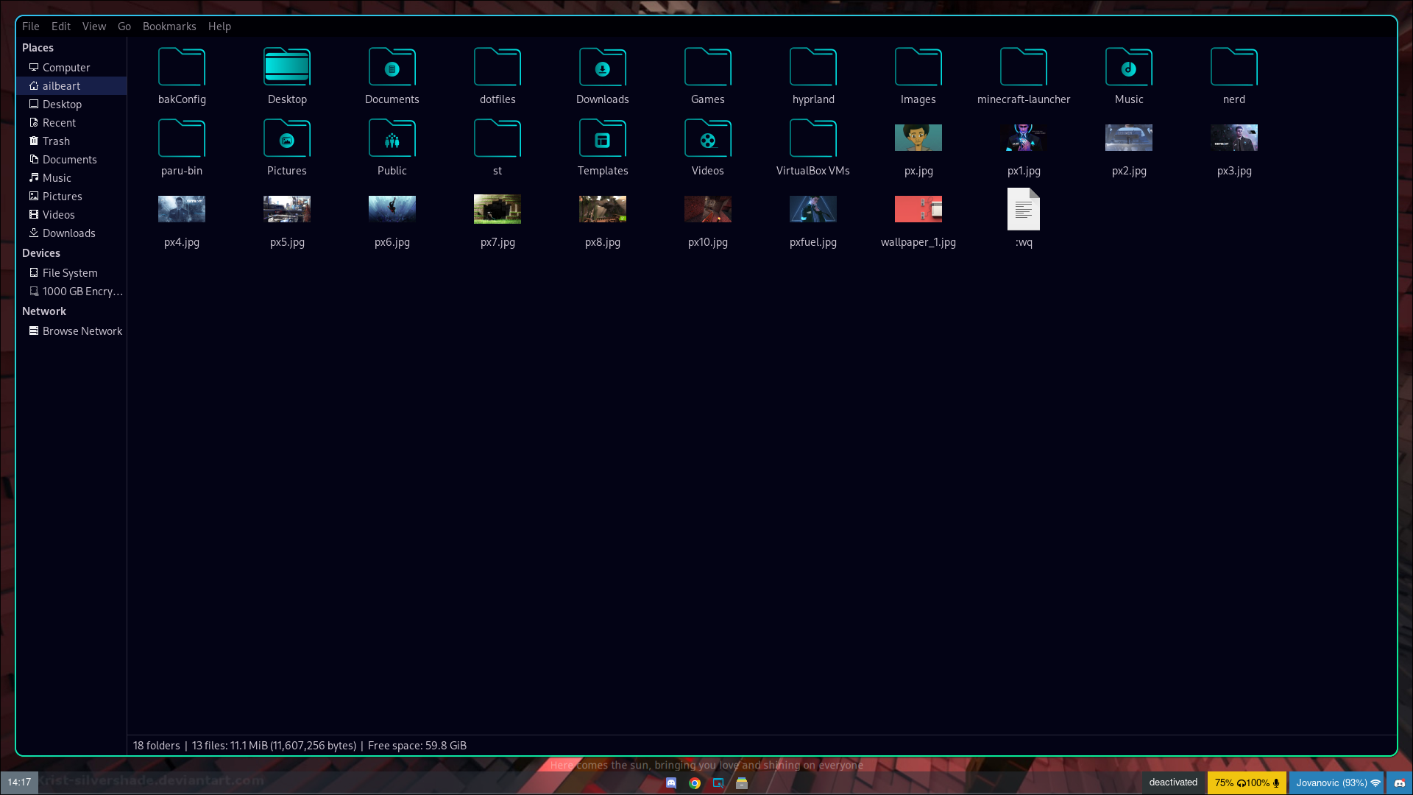Open the Music folder icon
Viewport: 1413px width, 795px height.
(x=1128, y=68)
